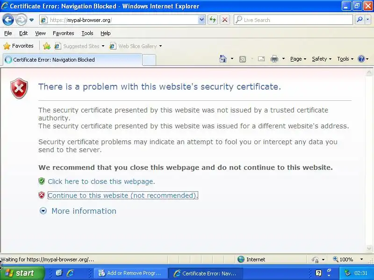Image resolution: width=374 pixels, height=280 pixels.
Task: Open the Favorites menu
Action: 64,33
